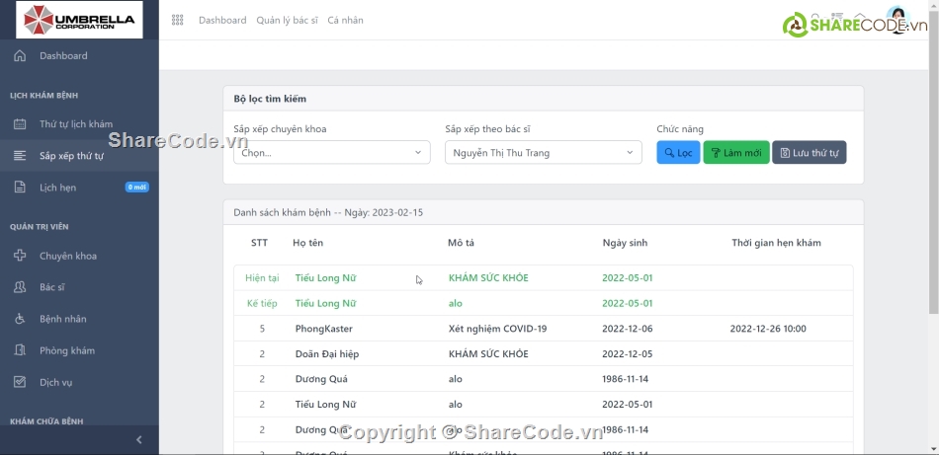Select the Sắp xếp thứ tự sidebar item
939x455 pixels.
[71, 156]
